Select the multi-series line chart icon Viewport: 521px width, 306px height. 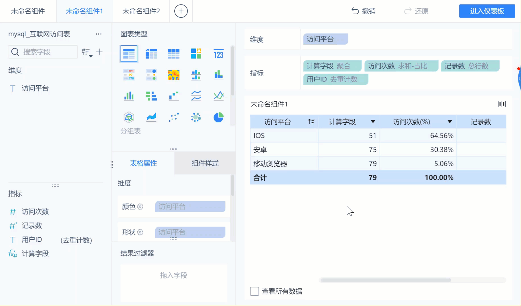pyautogui.click(x=218, y=96)
